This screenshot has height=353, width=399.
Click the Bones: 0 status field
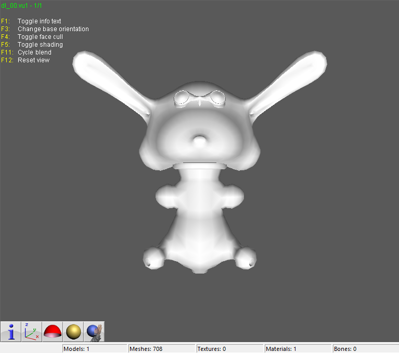(x=364, y=349)
